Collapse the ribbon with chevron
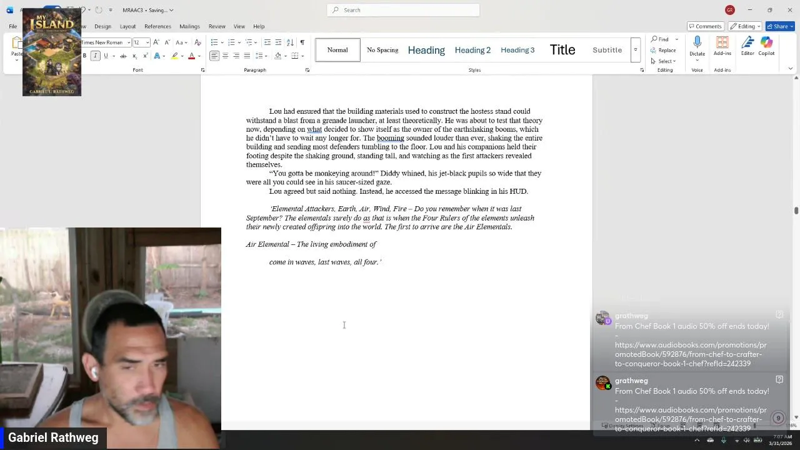The width and height of the screenshot is (800, 450). click(791, 69)
